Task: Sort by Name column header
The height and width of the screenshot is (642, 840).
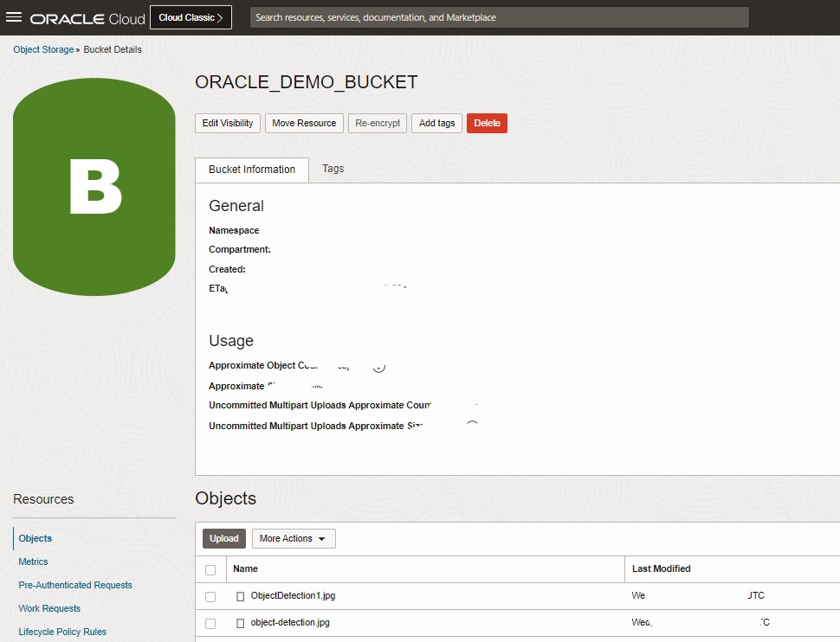Action: tap(245, 568)
